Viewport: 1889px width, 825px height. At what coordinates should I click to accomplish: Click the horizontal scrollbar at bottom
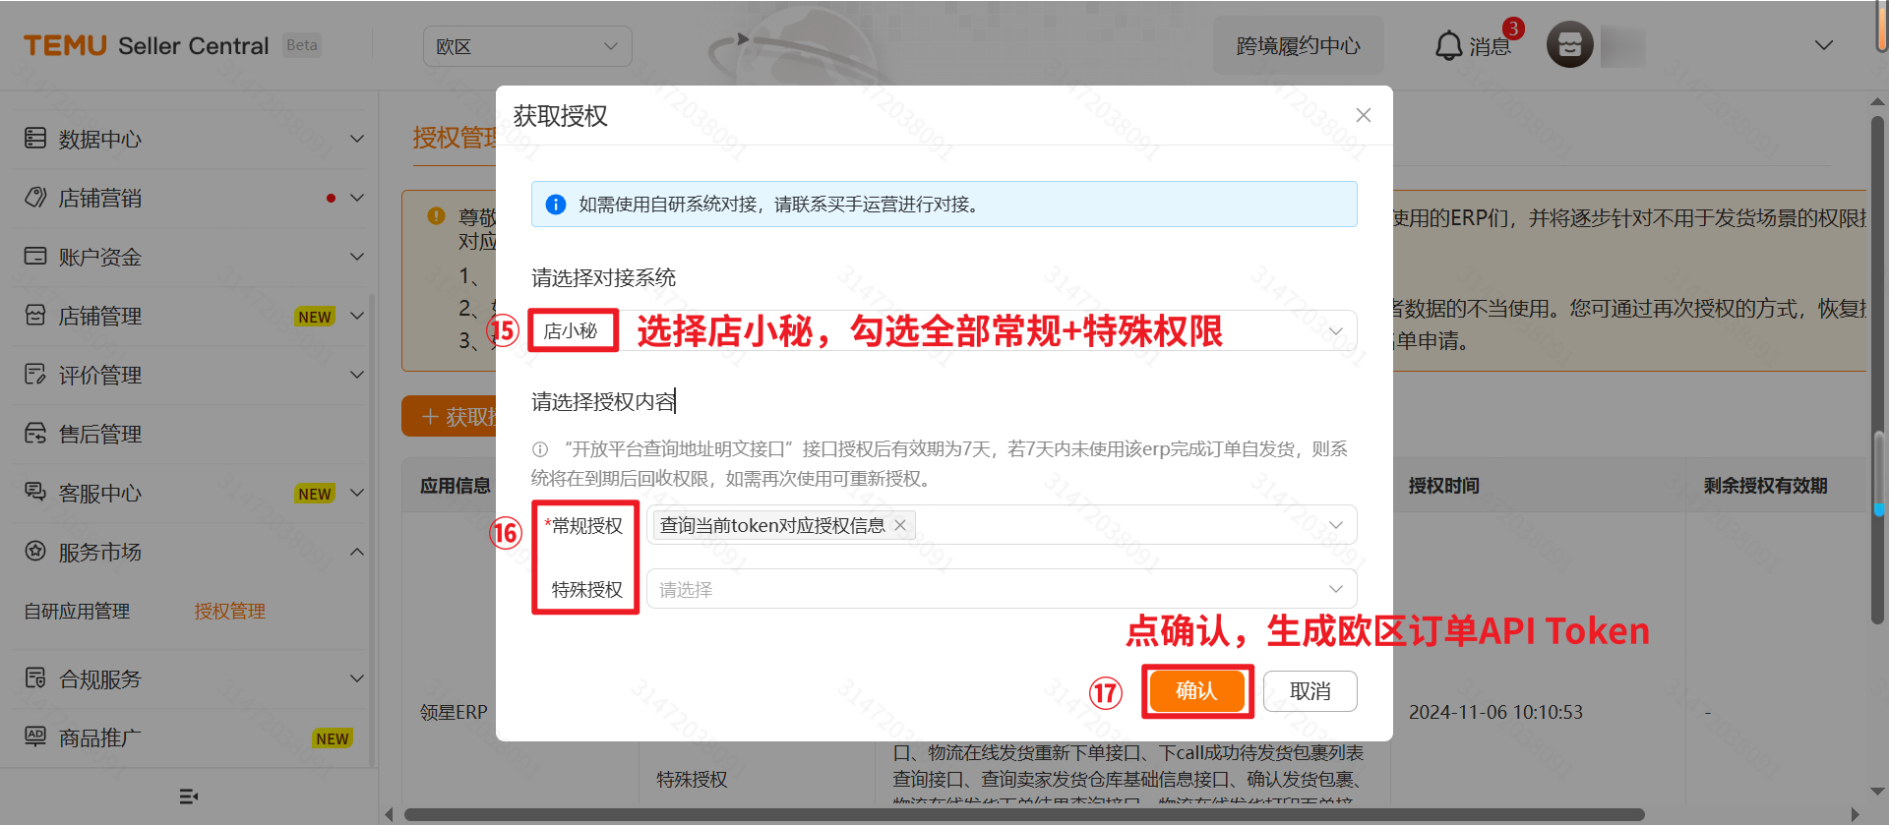[x=1023, y=814]
